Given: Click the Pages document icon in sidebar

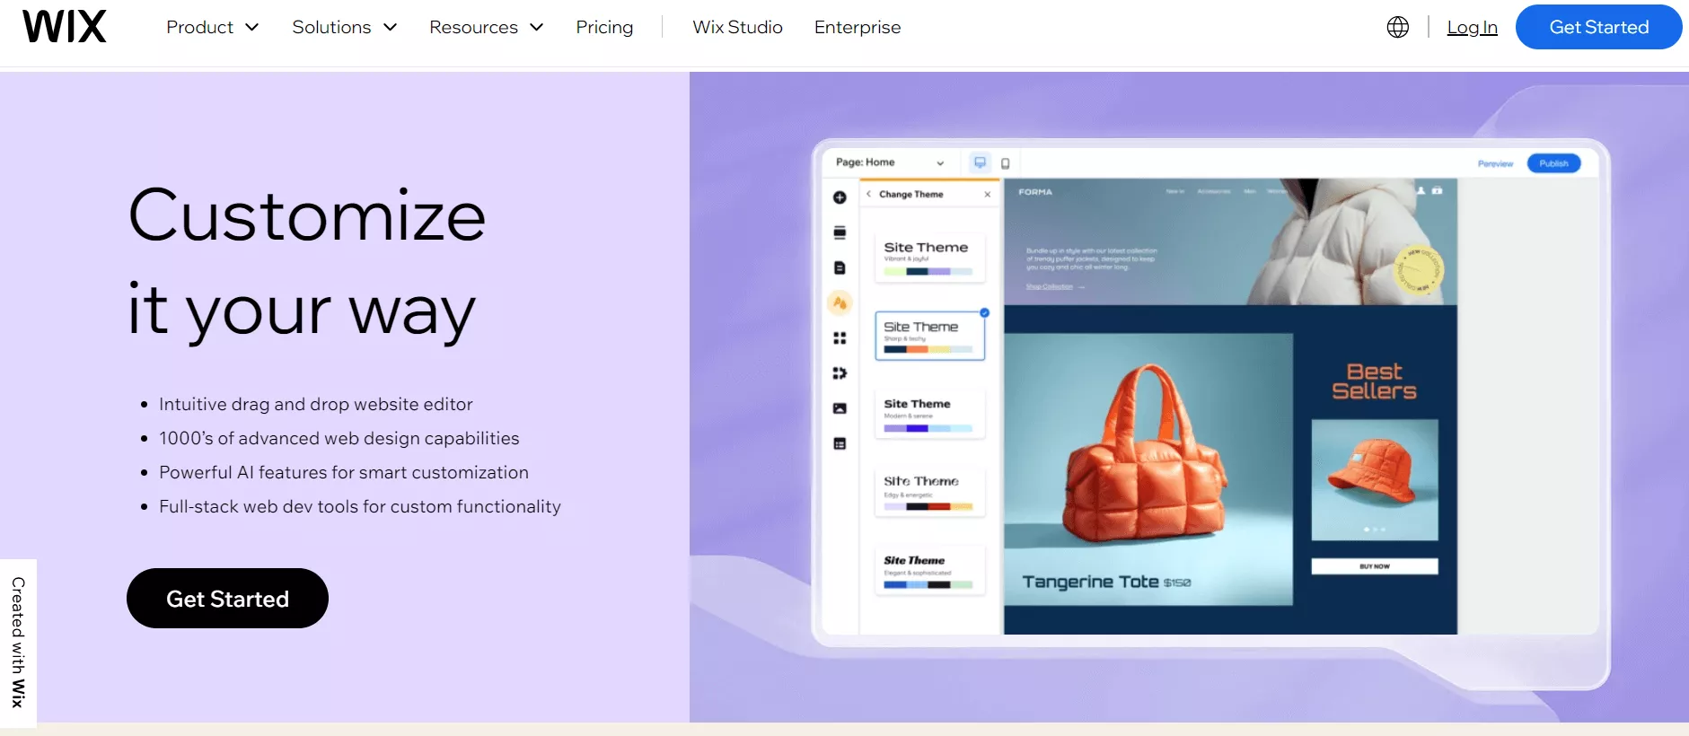Looking at the screenshot, I should pos(840,267).
